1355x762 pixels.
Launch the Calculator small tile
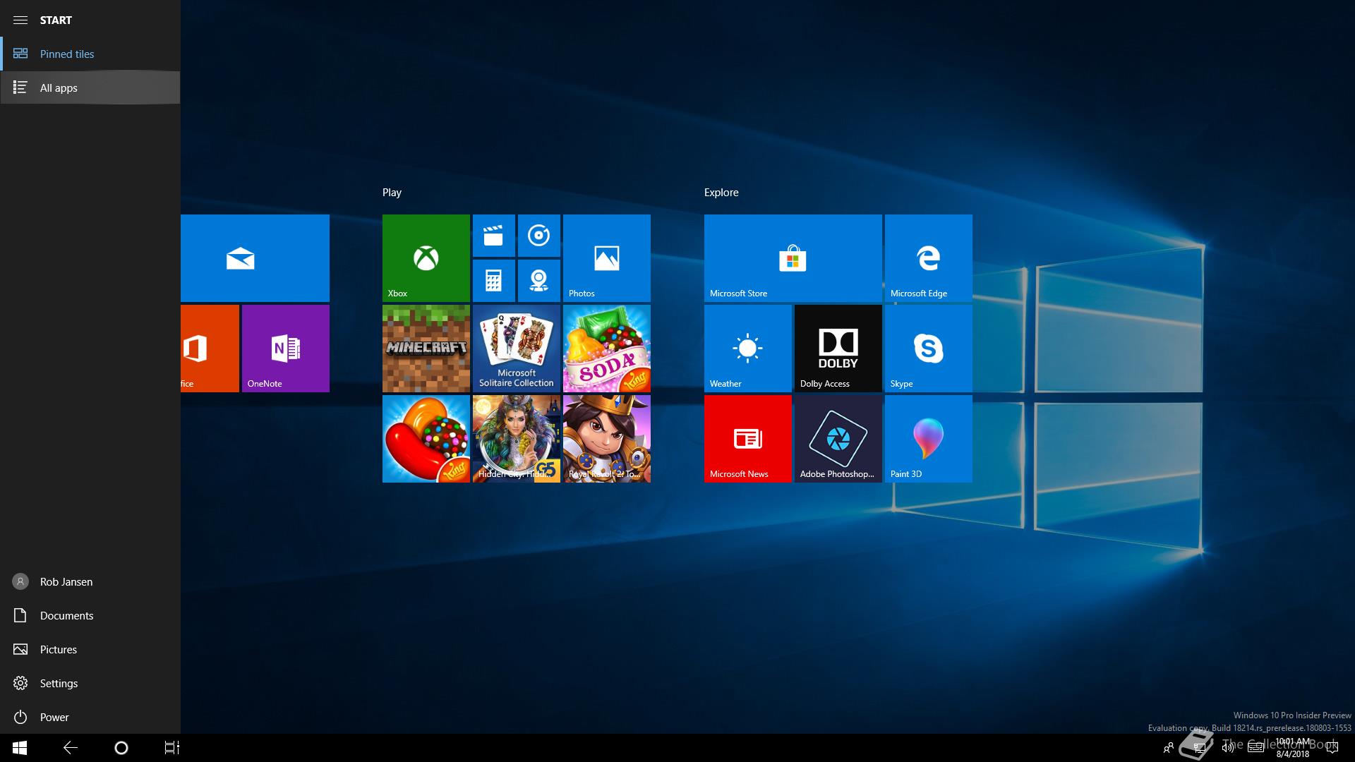(x=493, y=280)
